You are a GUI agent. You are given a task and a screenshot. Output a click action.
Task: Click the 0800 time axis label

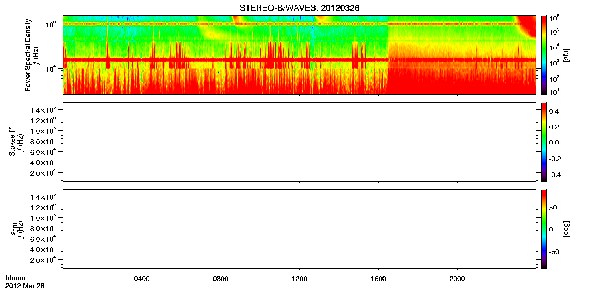pyautogui.click(x=221, y=279)
